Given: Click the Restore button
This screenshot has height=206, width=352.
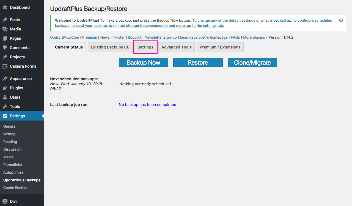Looking at the screenshot, I should (198, 62).
